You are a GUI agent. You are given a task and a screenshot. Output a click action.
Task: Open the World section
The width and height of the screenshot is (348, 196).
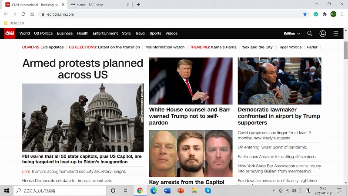[24, 34]
